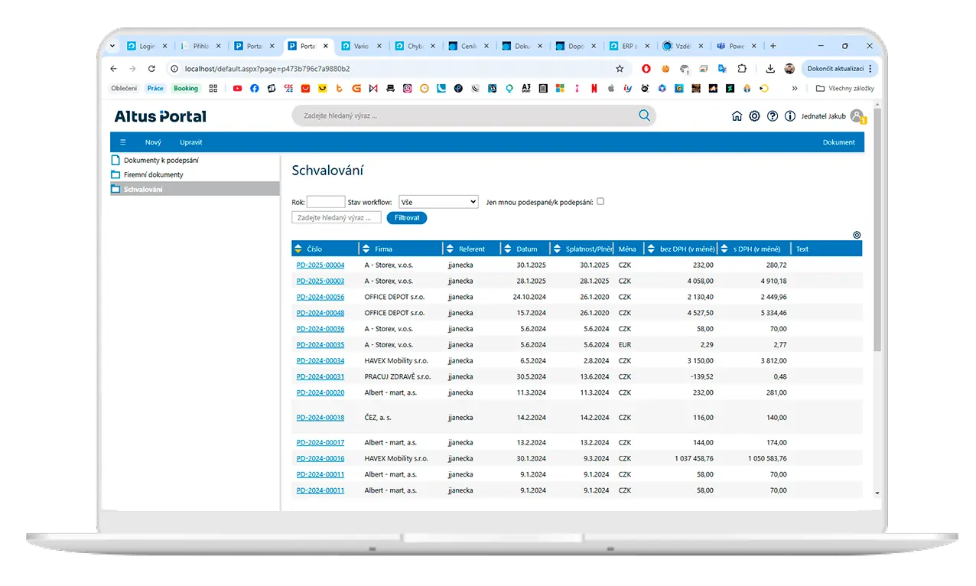Click the help question mark icon

(773, 116)
